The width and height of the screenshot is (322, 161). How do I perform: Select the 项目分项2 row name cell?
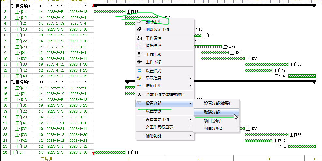(x=21, y=82)
